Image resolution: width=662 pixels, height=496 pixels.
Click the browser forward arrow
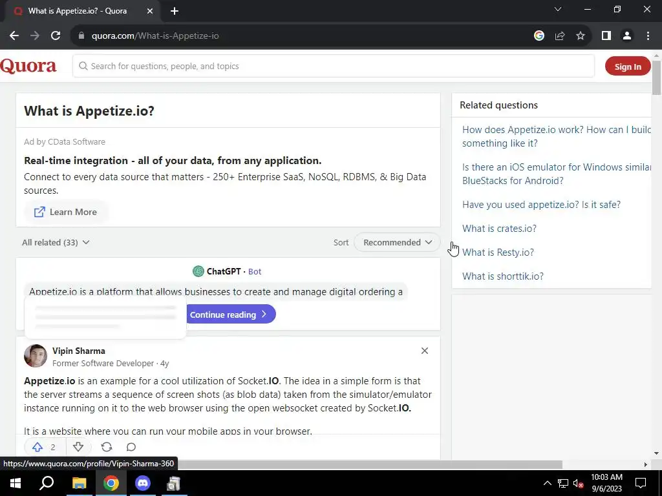click(35, 36)
